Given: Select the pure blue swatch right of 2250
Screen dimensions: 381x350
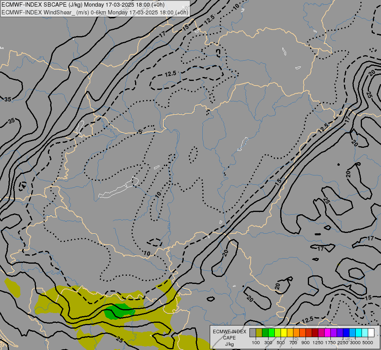Looking at the screenshot, I should [x=346, y=333].
